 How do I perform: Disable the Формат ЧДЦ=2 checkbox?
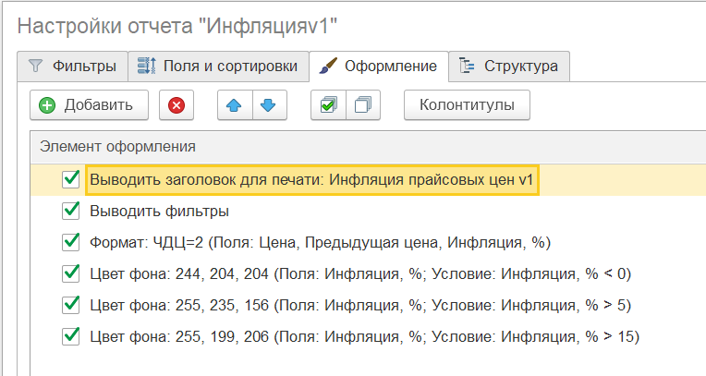click(x=70, y=242)
